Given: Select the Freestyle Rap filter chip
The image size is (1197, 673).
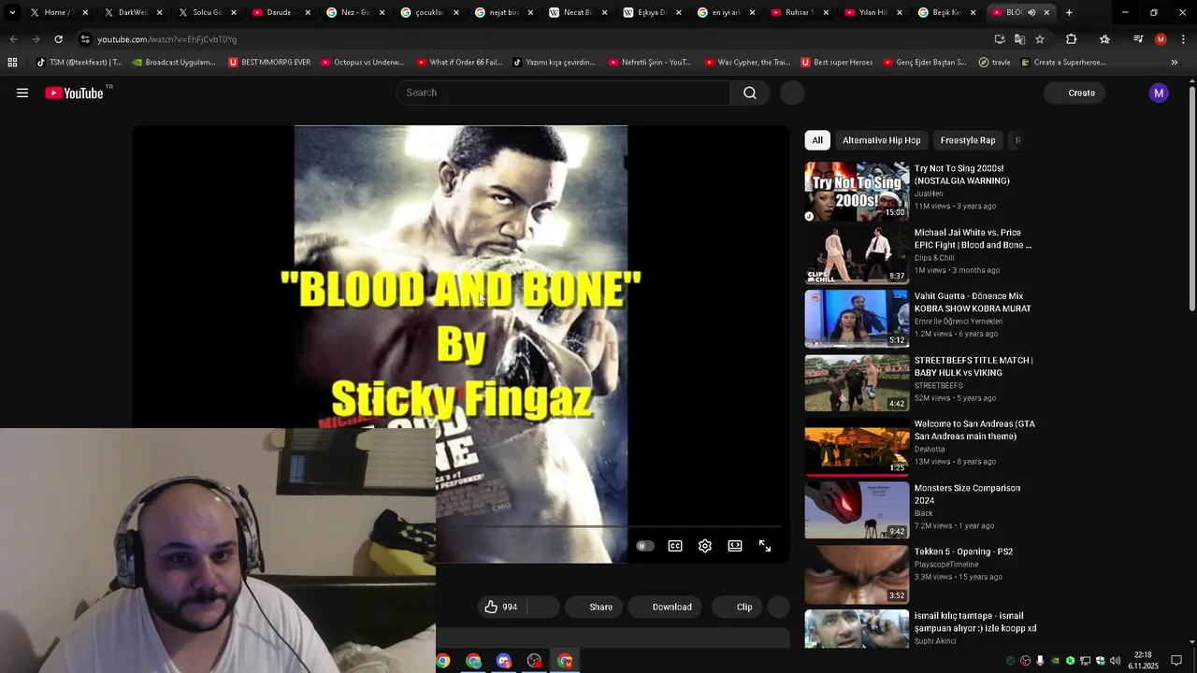Looking at the screenshot, I should click(x=968, y=140).
